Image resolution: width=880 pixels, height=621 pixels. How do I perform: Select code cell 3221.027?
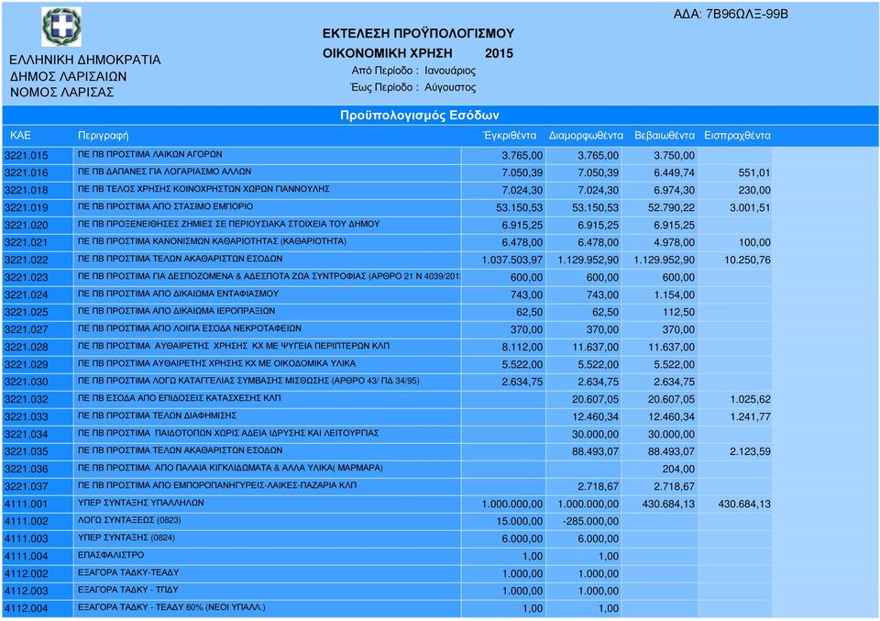coord(38,329)
